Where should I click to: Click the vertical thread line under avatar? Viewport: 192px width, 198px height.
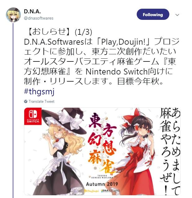tap(13, 110)
